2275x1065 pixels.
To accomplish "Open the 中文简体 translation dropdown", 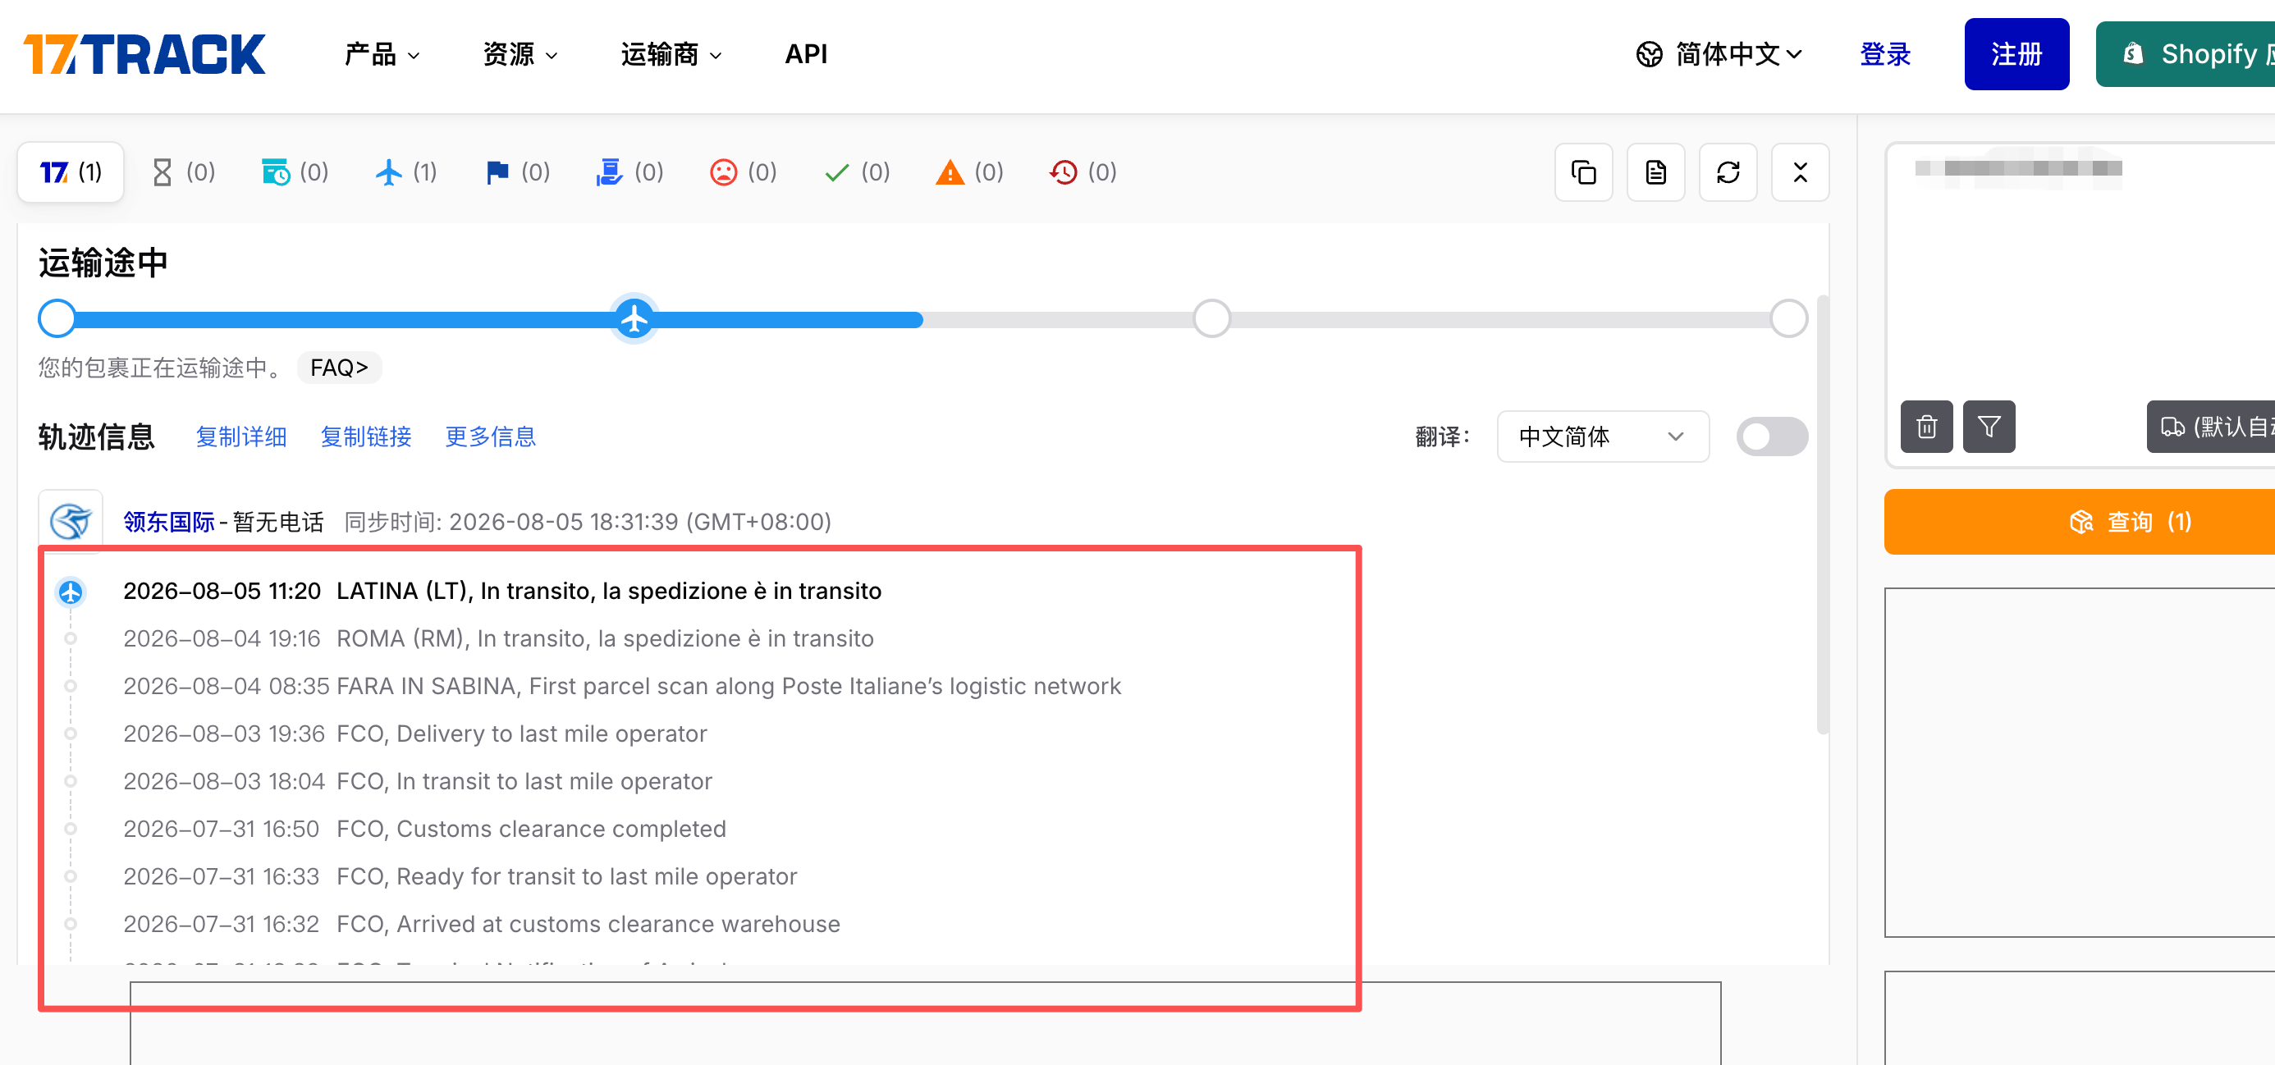I will pyautogui.click(x=1603, y=437).
